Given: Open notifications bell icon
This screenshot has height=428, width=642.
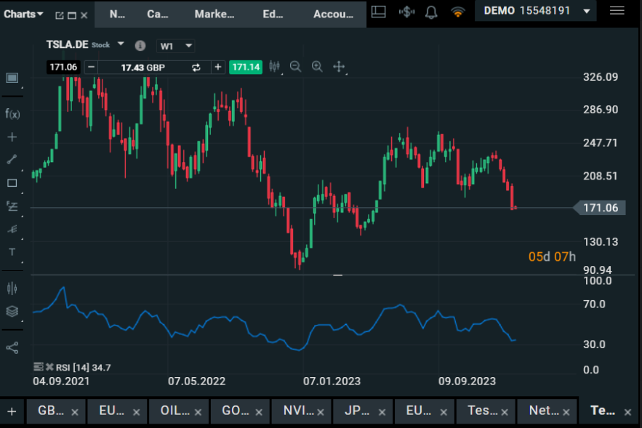Looking at the screenshot, I should click(x=431, y=12).
